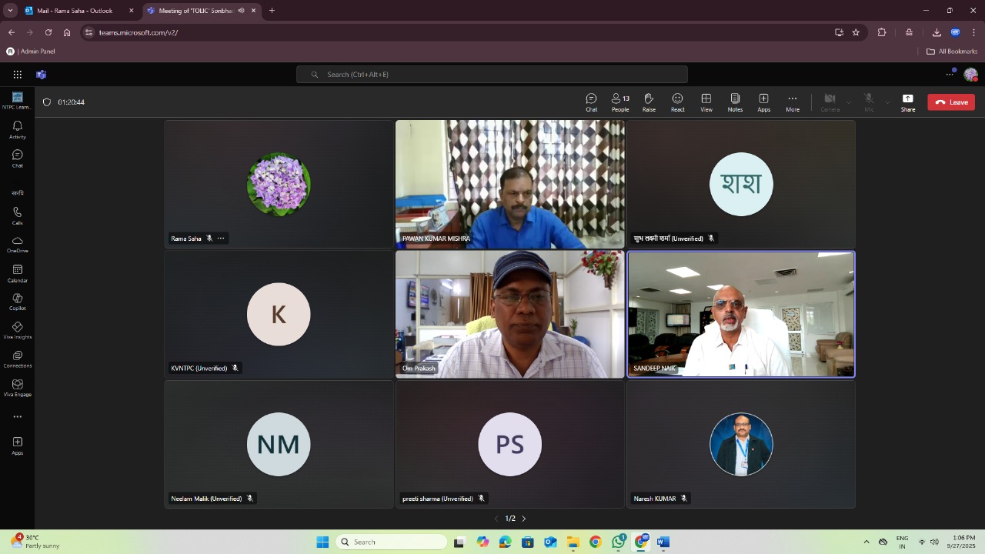The height and width of the screenshot is (554, 985).
Task: Open Calendar in the Teams sidebar
Action: (x=17, y=273)
